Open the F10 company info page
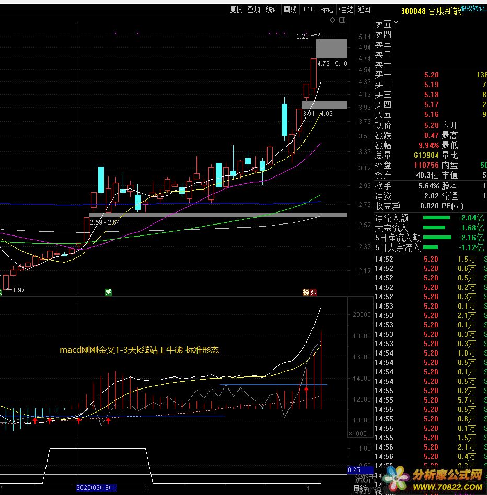The image size is (487, 495). [x=309, y=9]
